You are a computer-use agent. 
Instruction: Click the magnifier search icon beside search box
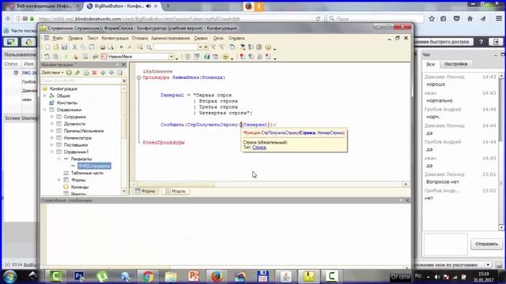149,47
